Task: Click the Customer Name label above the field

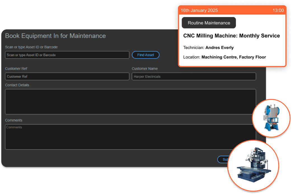Action: tap(145, 68)
